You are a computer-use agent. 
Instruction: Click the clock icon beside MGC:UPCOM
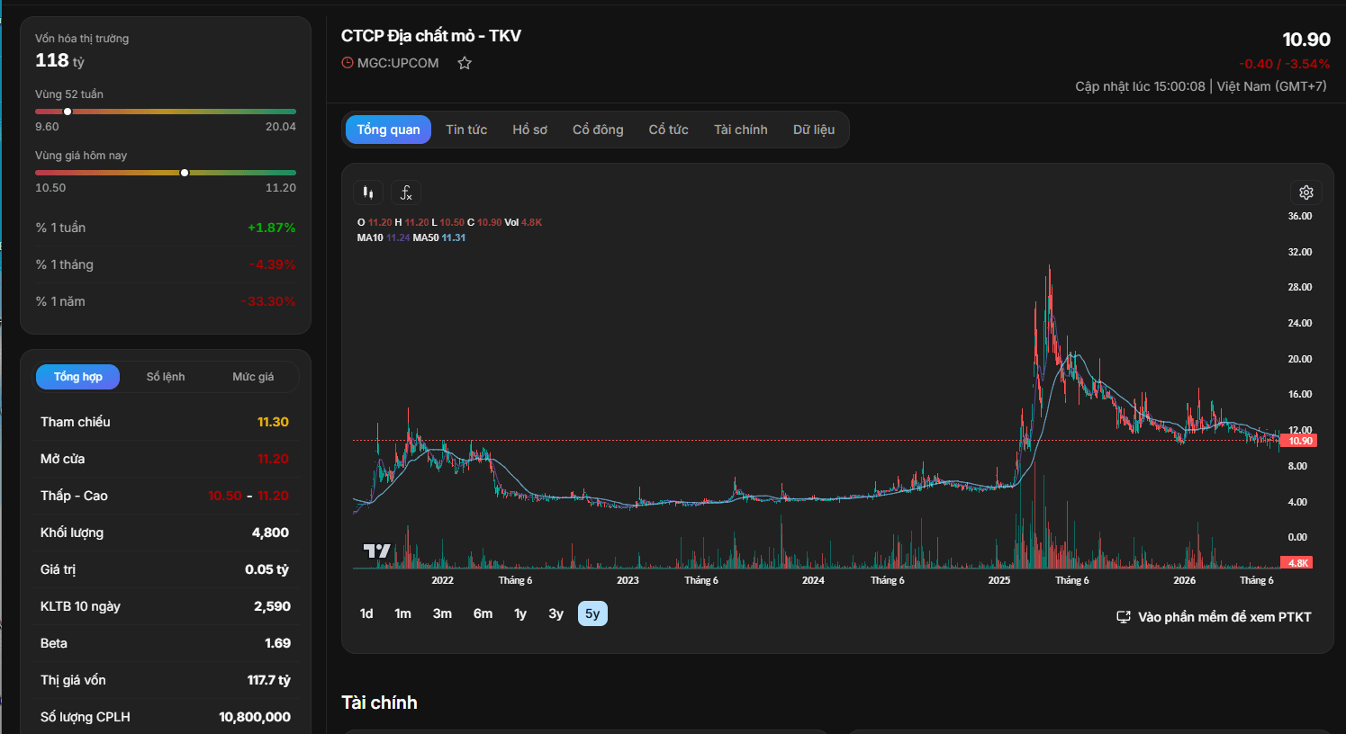tap(348, 63)
